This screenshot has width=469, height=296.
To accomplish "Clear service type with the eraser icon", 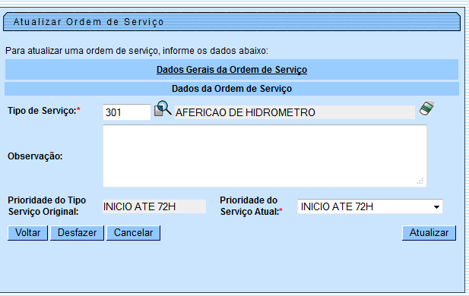I will point(427,108).
